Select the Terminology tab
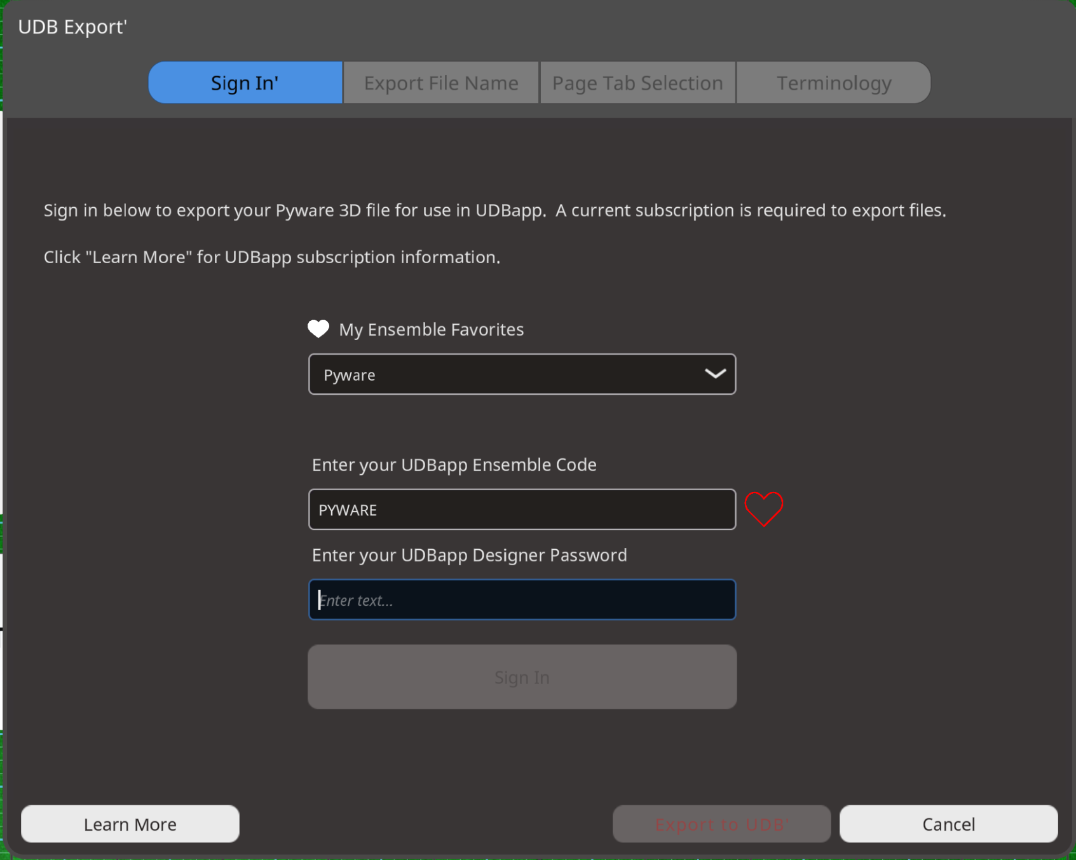Screen dimensions: 1076x860 (x=833, y=83)
